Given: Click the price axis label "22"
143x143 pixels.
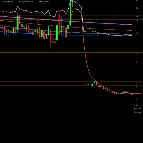Looking at the screenshot, I should [137, 8].
